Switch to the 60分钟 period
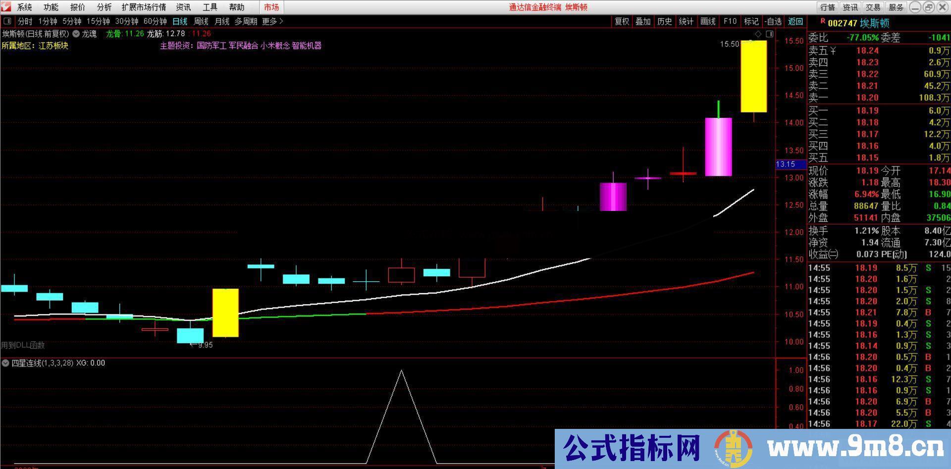Viewport: 951px width, 469px height. coord(155,21)
